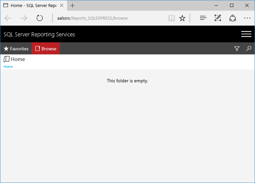
Task: Click 'This folder is empty.' text
Action: point(127,81)
